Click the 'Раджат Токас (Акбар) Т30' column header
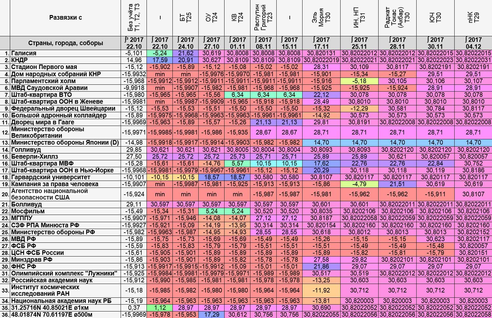The width and height of the screenshot is (492, 318). coord(397,18)
